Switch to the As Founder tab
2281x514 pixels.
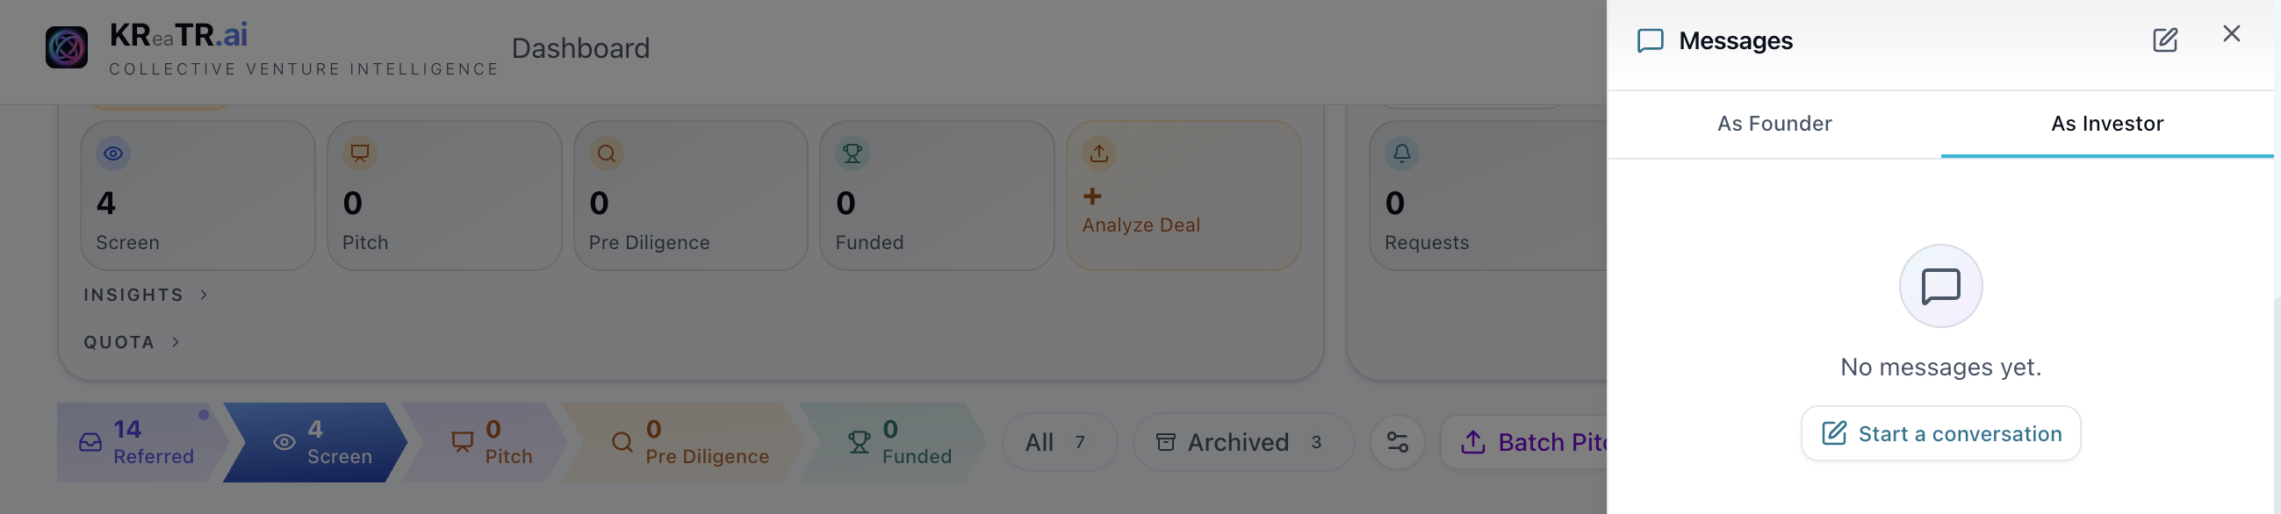(x=1774, y=124)
